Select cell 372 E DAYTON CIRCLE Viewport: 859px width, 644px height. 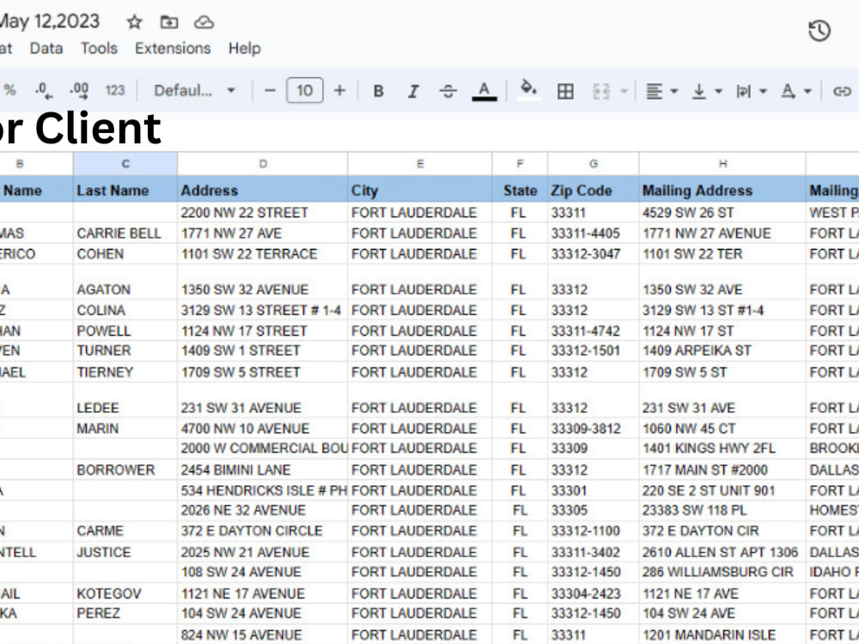tap(262, 532)
